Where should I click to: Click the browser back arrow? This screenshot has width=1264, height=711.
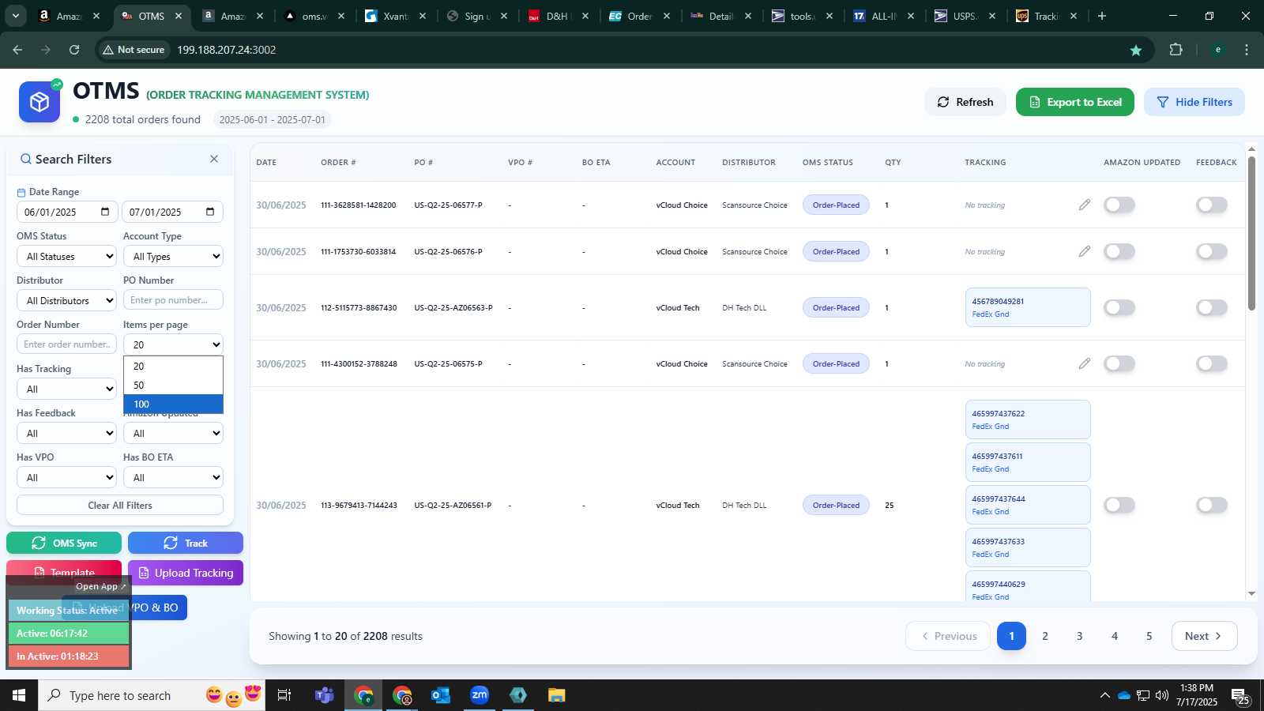[17, 50]
